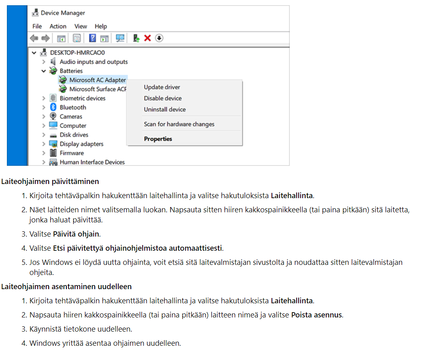This screenshot has width=423, height=351.
Task: Click the 'Laiteohjaimen asentaminen uudelleen' heading
Action: [66, 287]
